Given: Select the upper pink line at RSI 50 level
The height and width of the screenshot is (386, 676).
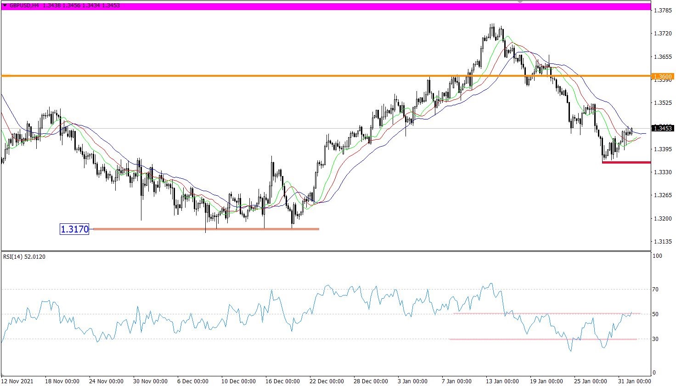Looking at the screenshot, I should point(546,313).
